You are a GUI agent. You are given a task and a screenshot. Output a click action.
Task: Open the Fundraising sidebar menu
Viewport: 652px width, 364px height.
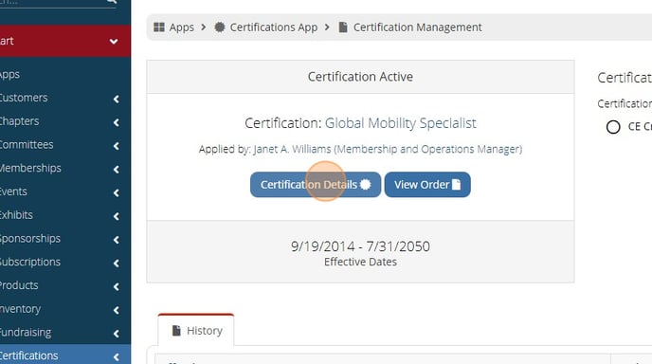26,333
